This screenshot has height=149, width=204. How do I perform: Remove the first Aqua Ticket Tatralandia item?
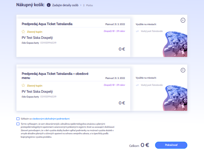[x=183, y=20]
